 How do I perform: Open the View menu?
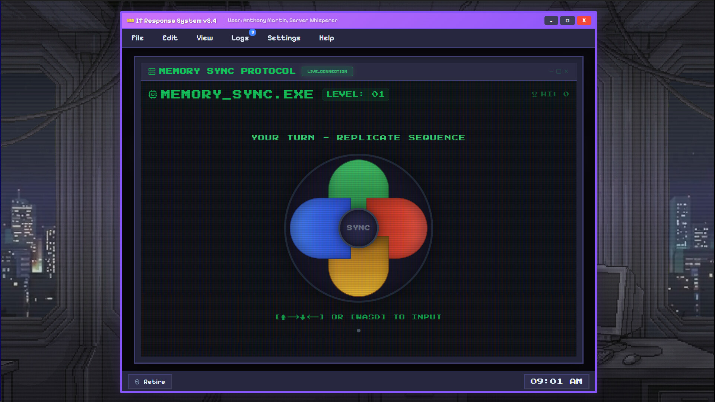coord(204,38)
